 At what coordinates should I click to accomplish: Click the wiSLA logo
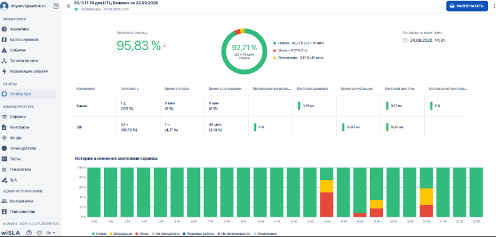pyautogui.click(x=11, y=232)
